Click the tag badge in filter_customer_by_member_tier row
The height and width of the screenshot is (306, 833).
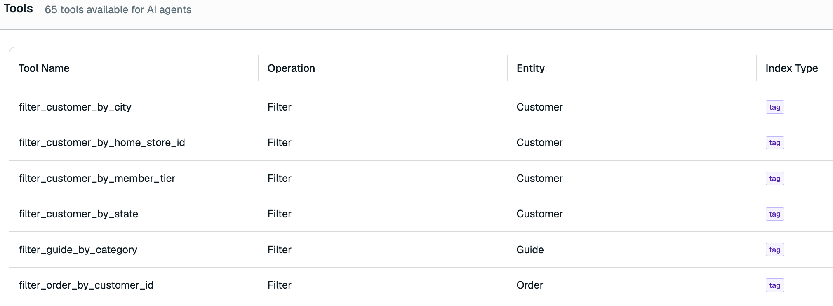click(774, 179)
